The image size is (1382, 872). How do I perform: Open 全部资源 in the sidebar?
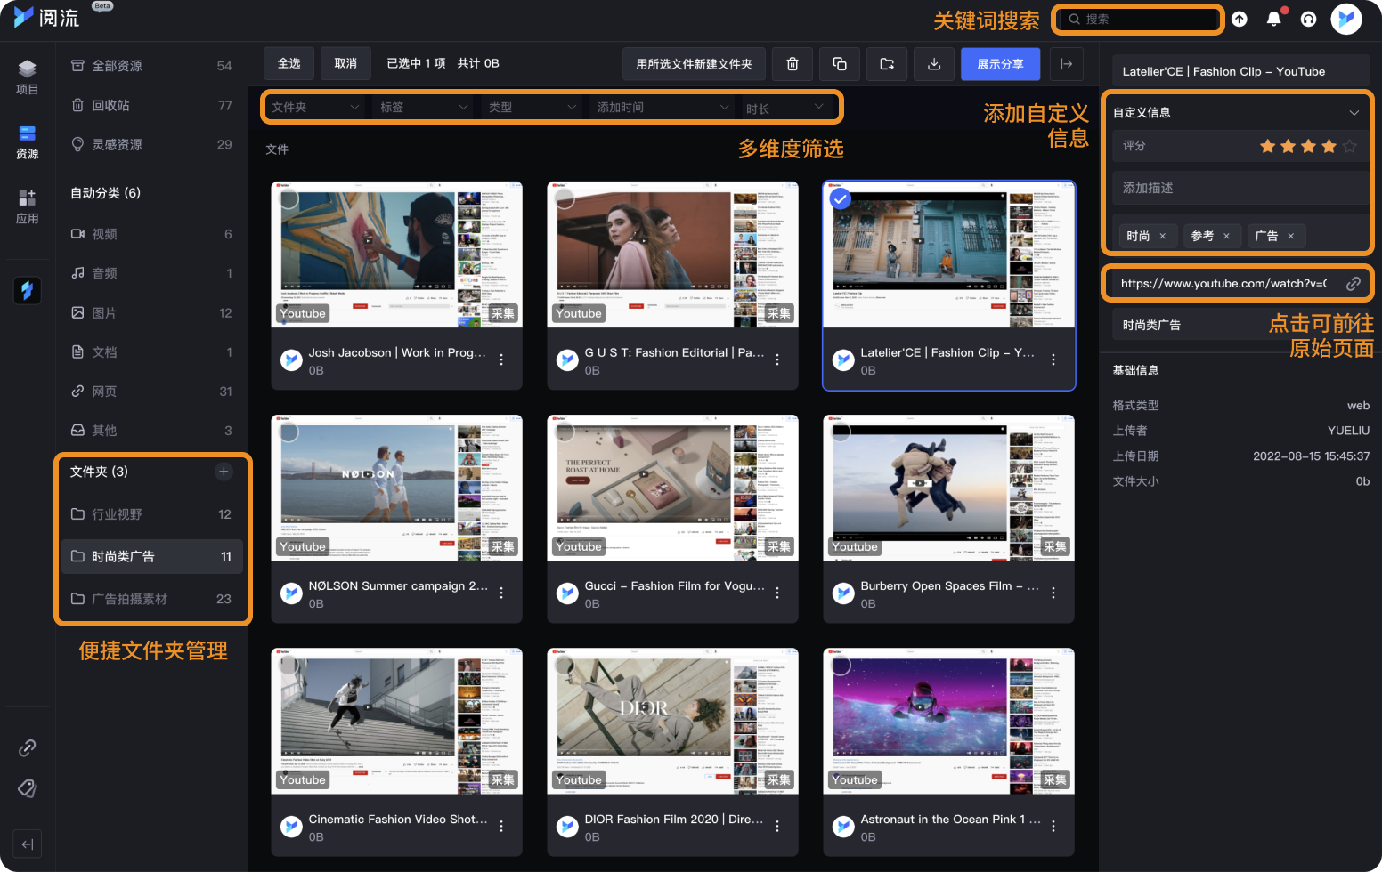tap(151, 66)
